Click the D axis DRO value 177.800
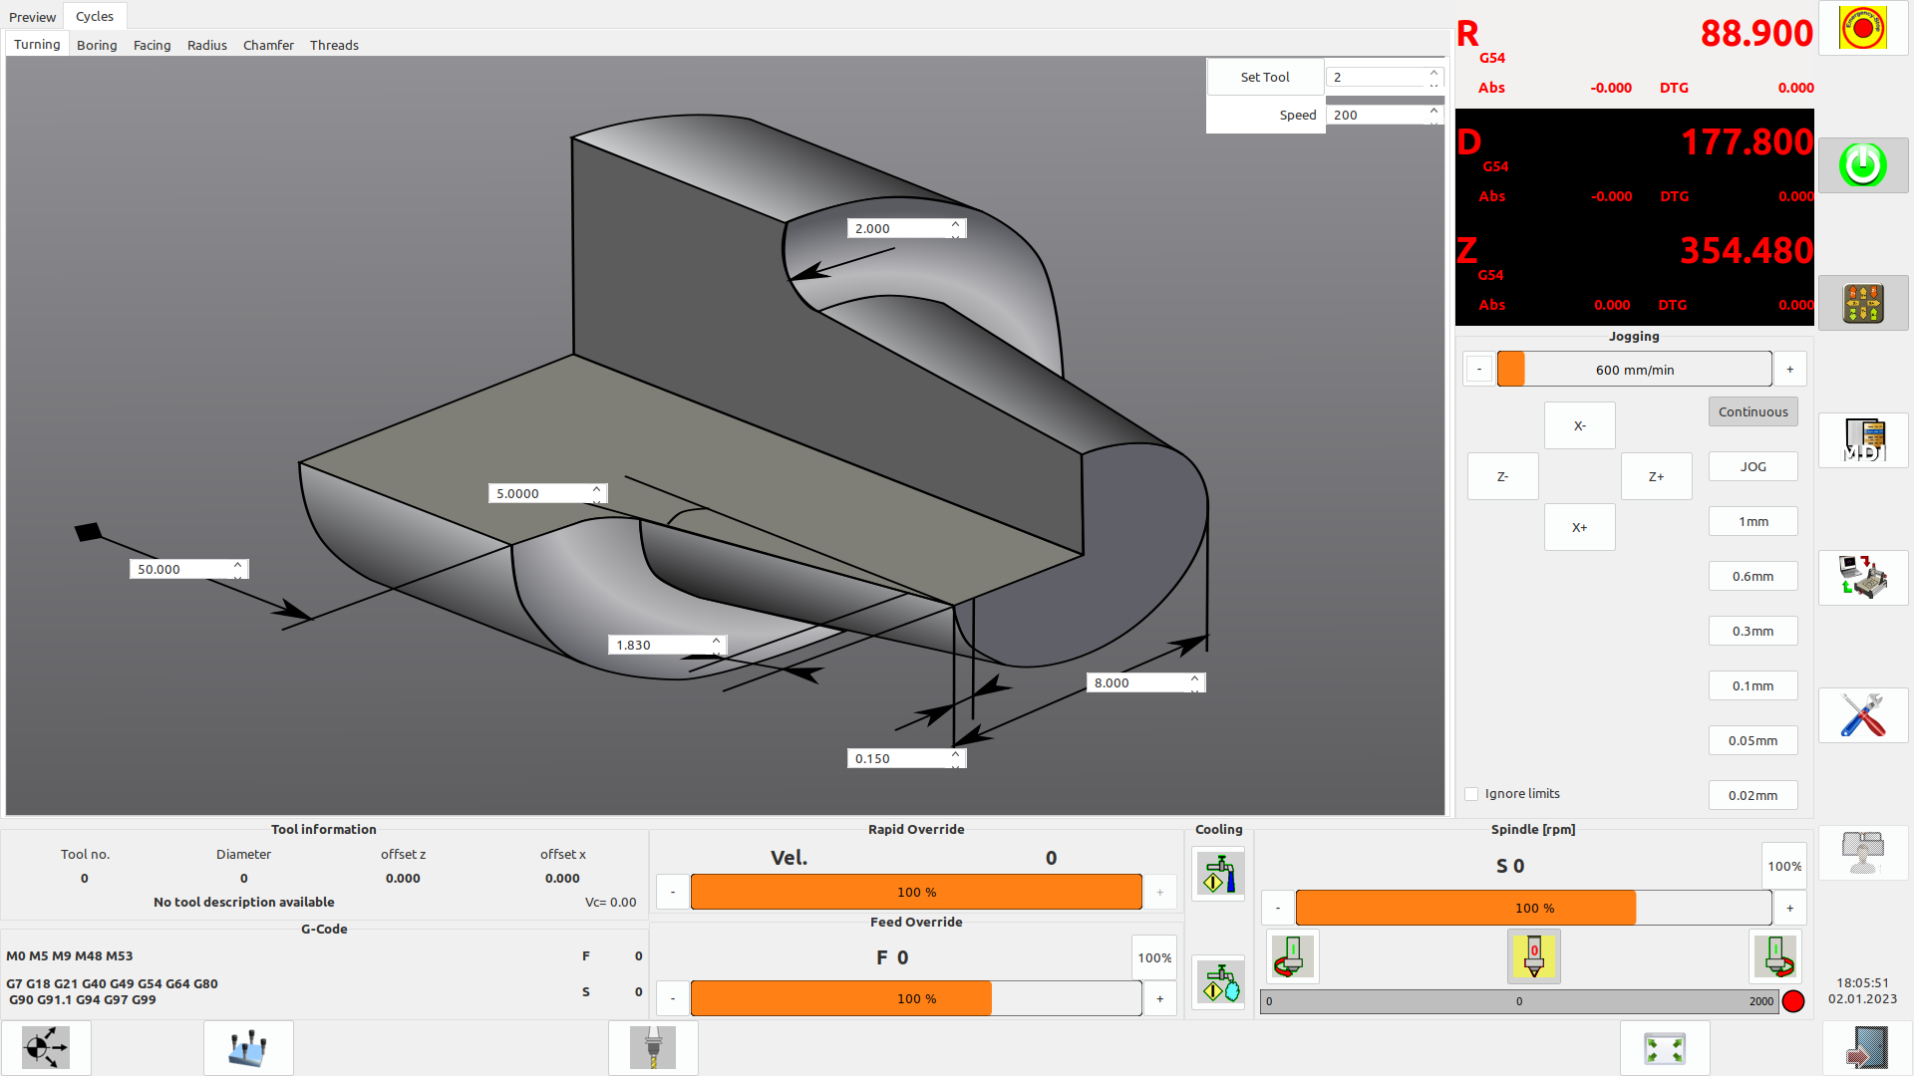Screen dimensions: 1914x1076 [x=1747, y=141]
